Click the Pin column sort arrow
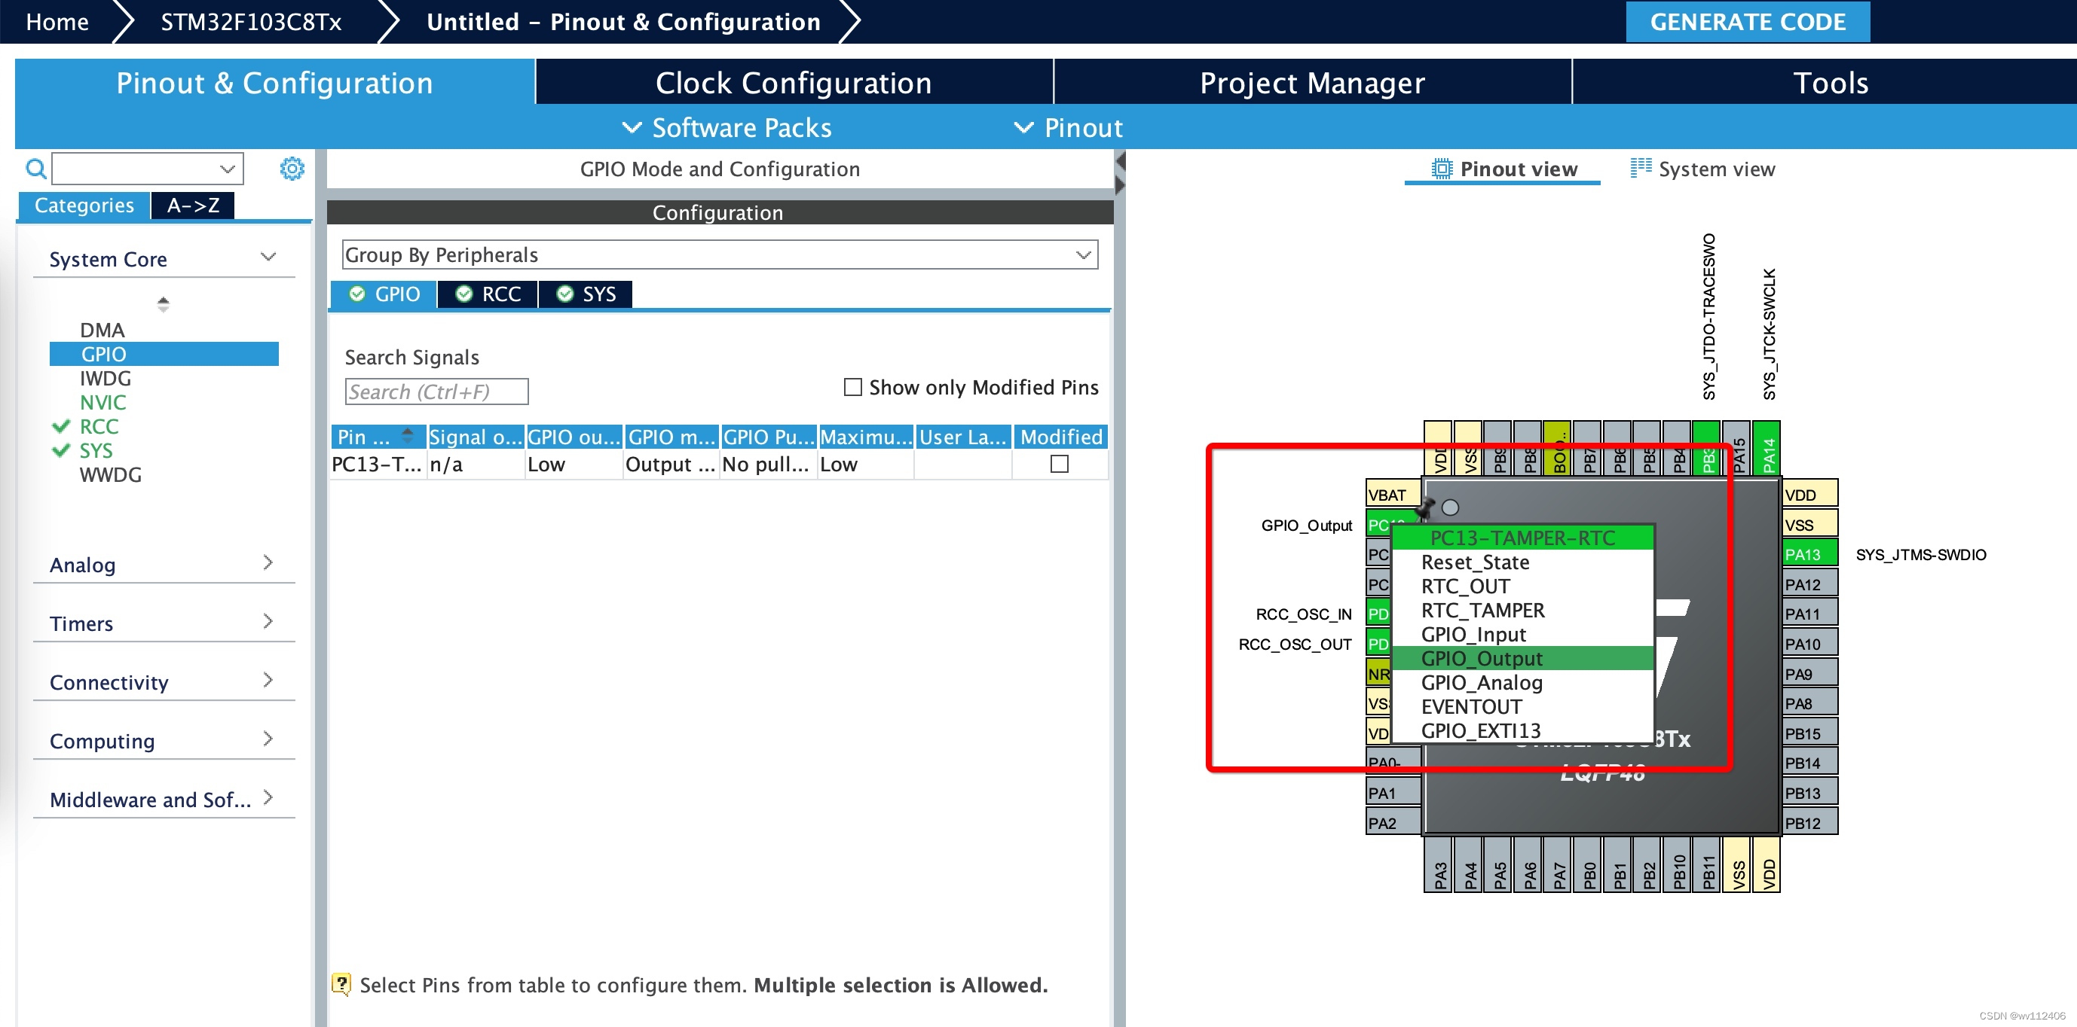The image size is (2077, 1027). 407,436
